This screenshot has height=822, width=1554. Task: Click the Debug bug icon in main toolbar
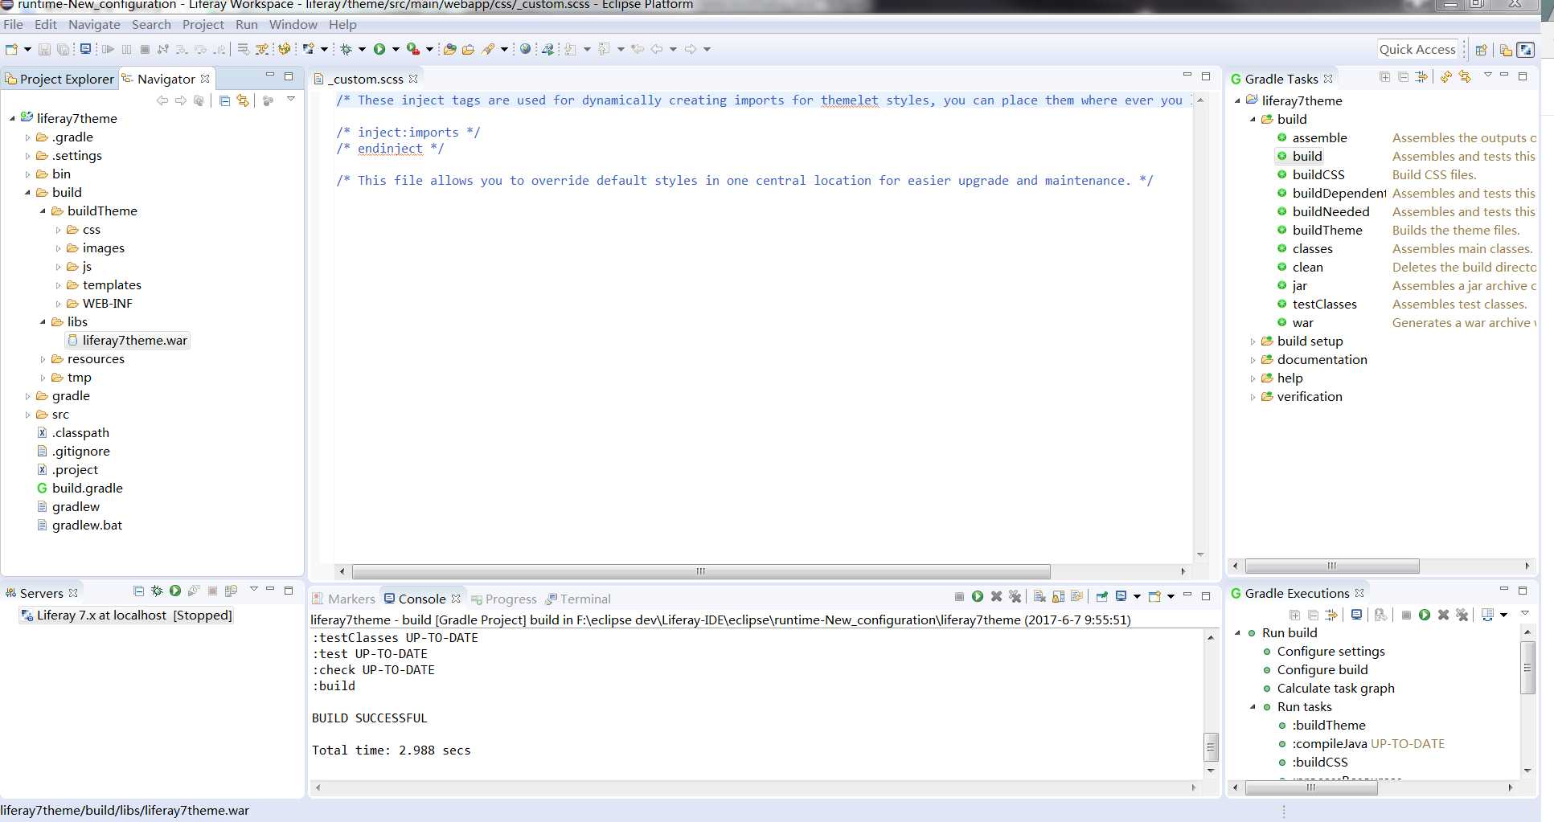coord(346,49)
